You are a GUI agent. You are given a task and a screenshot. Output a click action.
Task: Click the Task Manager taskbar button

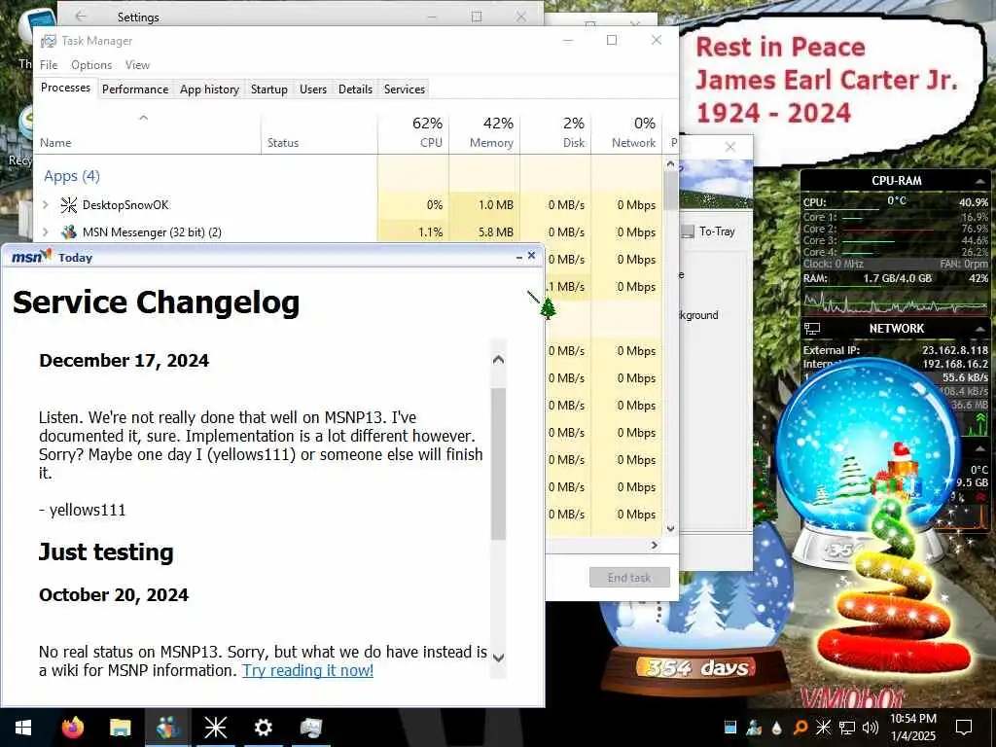[310, 728]
